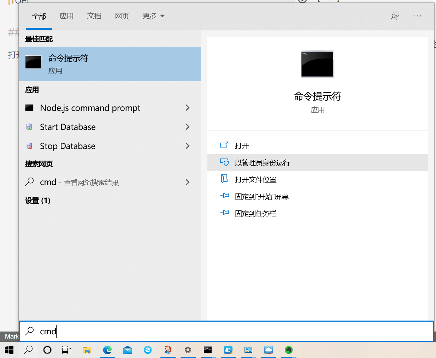Image resolution: width=436 pixels, height=358 pixels.
Task: Click pin icon beside 固定到开始屏幕
Action: tap(224, 195)
